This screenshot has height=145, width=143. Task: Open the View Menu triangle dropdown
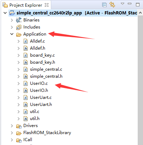[123, 4]
